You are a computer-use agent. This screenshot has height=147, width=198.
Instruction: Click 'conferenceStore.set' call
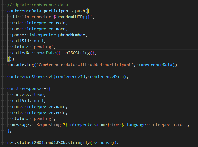(30, 76)
